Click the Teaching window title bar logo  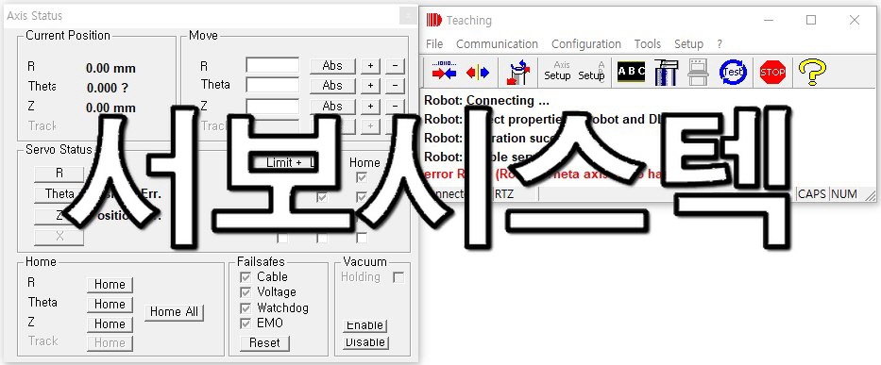pos(433,20)
